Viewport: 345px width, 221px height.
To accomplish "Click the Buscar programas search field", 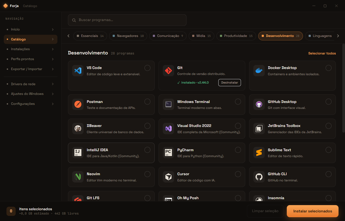I will pos(127,20).
